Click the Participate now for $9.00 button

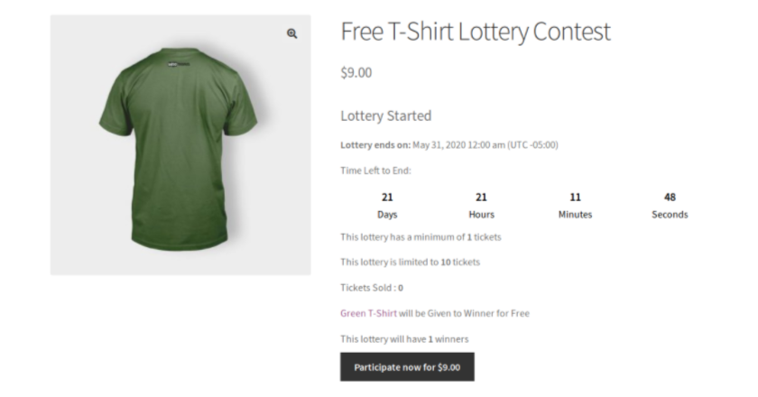407,367
